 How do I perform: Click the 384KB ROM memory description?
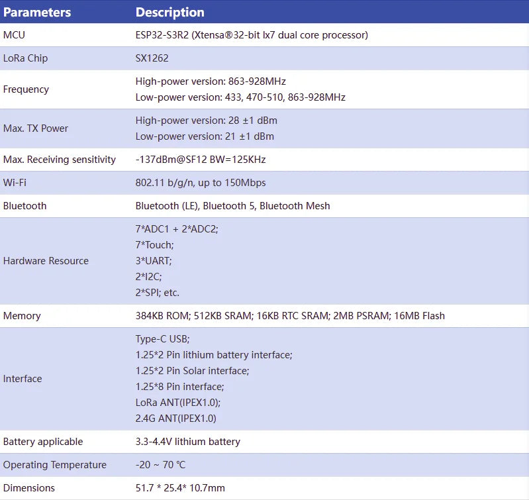290,316
